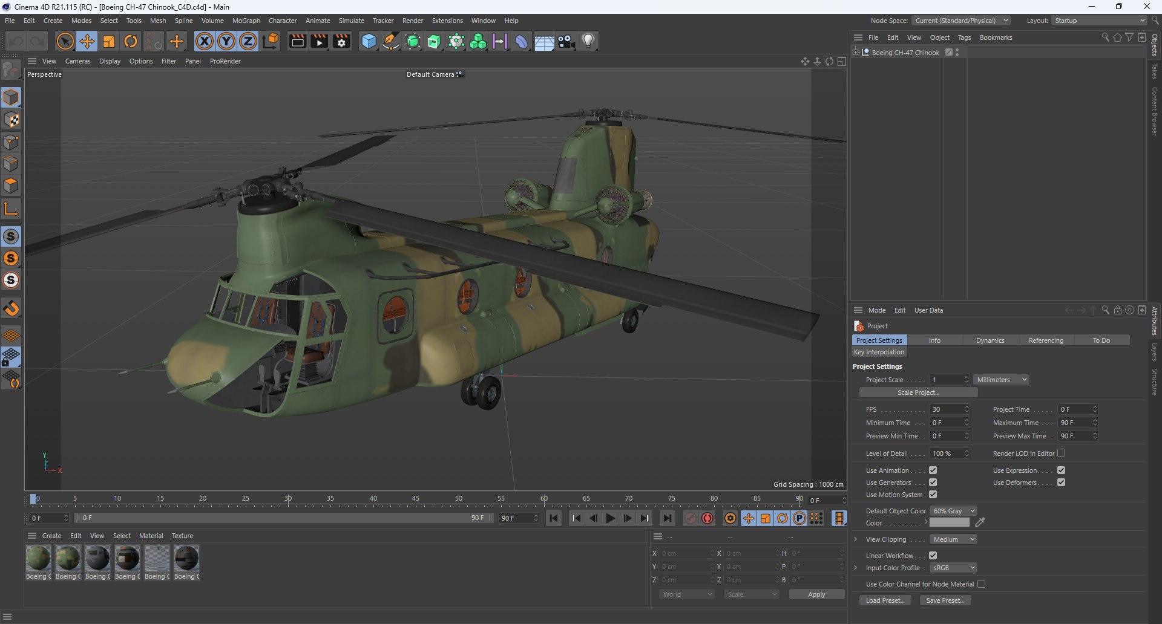
Task: Click the Undo arrow icon
Action: tap(16, 41)
